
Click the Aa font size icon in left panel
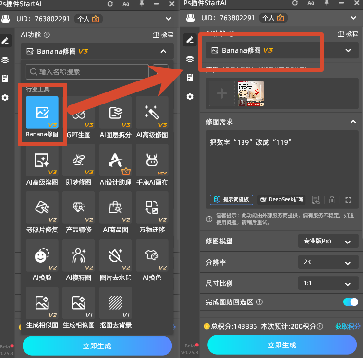click(126, 4)
